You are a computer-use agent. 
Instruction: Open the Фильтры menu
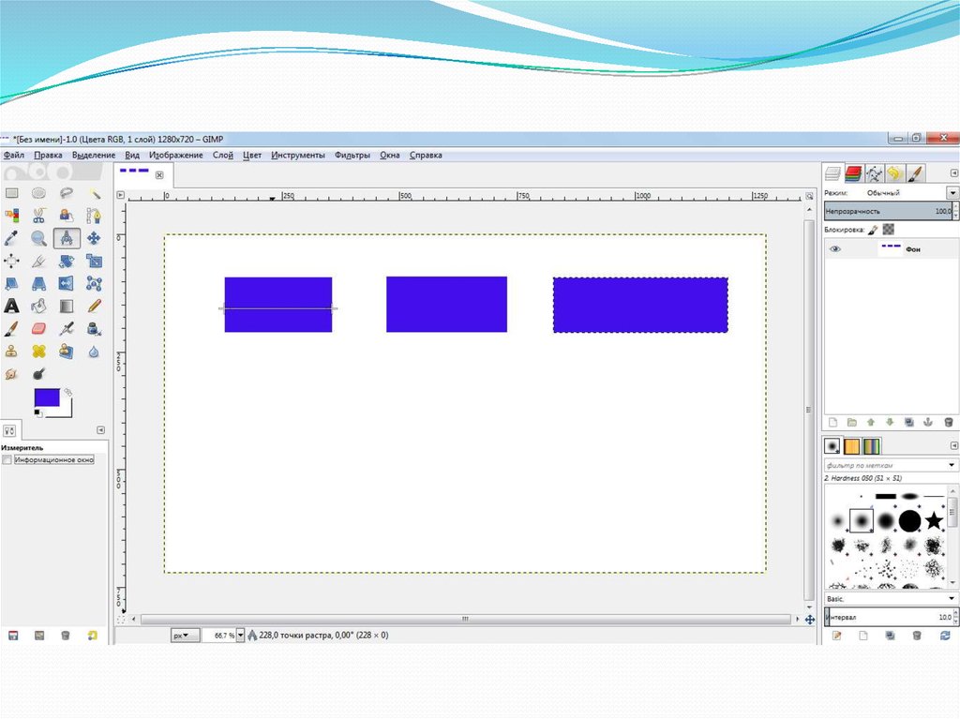(352, 156)
